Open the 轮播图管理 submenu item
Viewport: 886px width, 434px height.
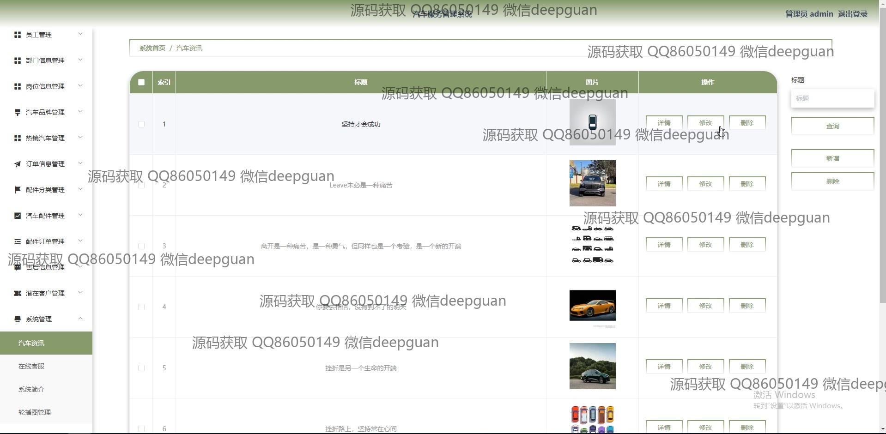tap(46, 412)
